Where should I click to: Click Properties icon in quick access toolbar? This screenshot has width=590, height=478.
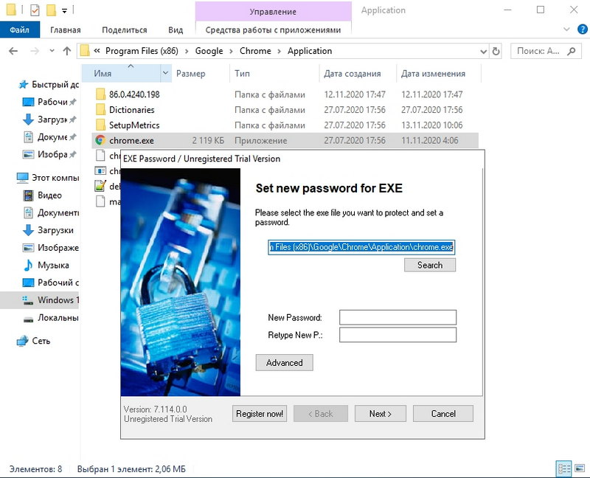[35, 10]
